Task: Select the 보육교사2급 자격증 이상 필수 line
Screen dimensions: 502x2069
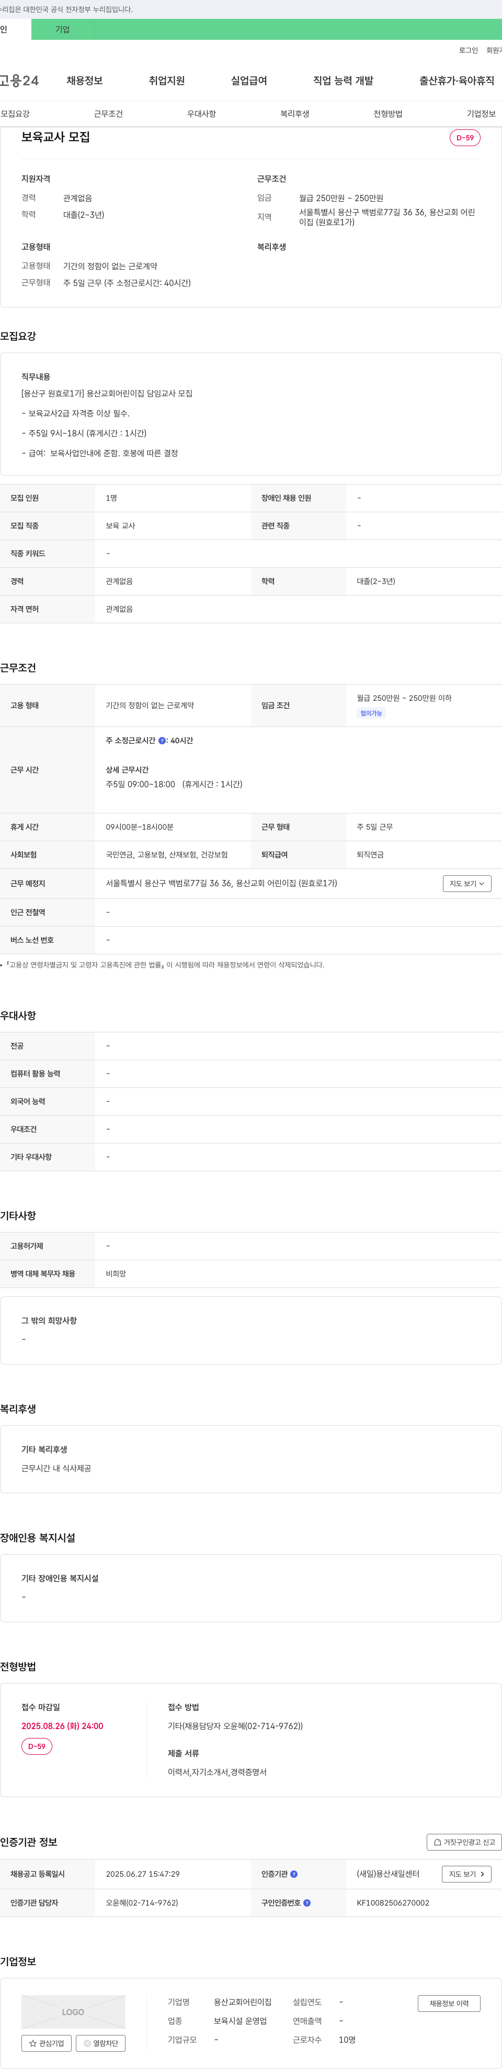Action: tap(75, 414)
